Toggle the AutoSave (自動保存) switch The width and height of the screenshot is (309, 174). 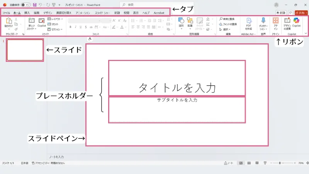pyautogui.click(x=26, y=5)
